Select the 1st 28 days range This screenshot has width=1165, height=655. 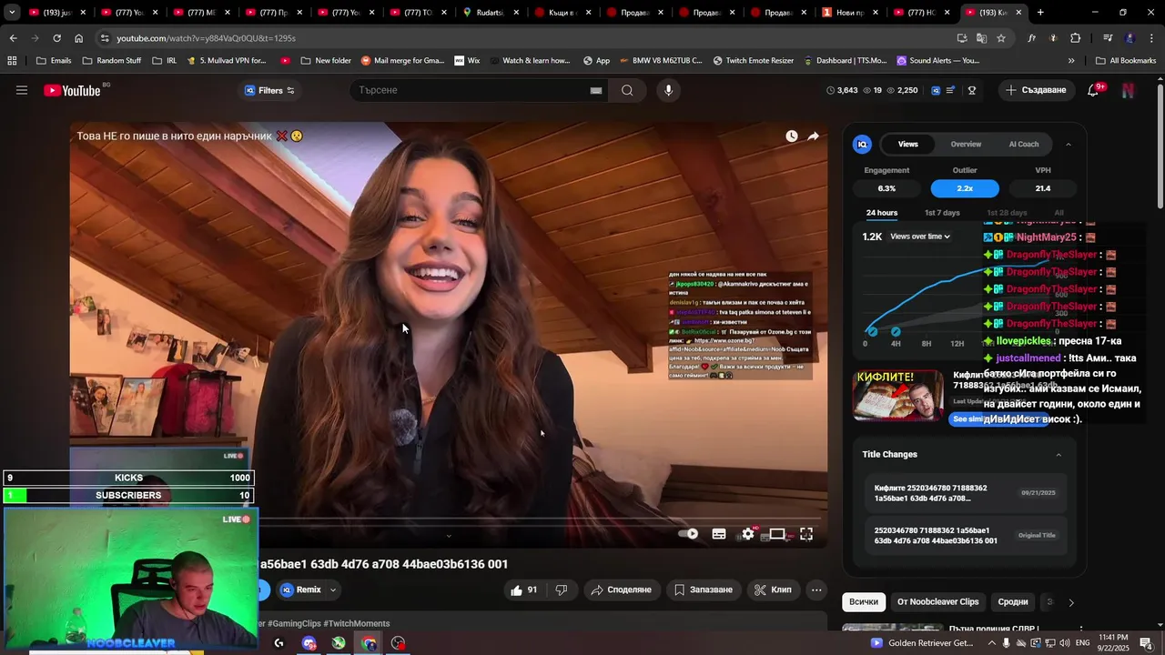coord(1007,213)
